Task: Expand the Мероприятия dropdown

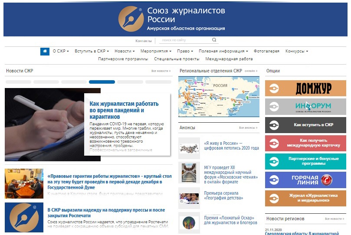Action: [x=156, y=51]
